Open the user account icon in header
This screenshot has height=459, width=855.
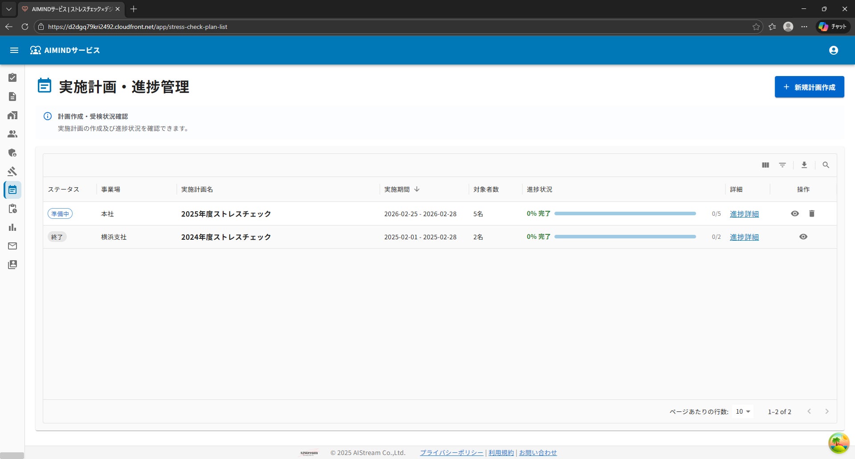833,50
